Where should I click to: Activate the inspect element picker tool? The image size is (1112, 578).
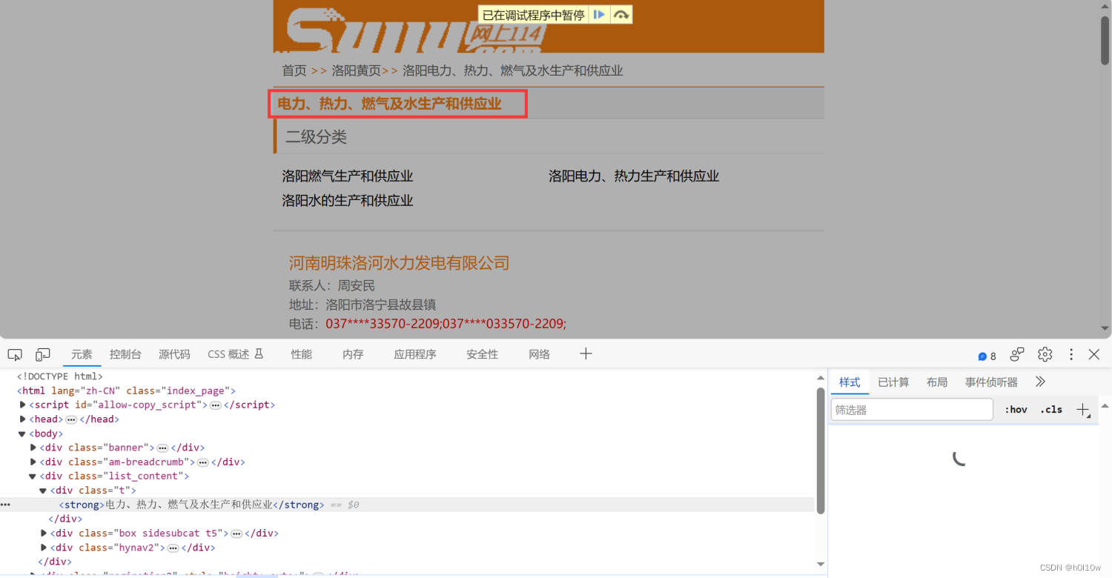click(x=15, y=355)
